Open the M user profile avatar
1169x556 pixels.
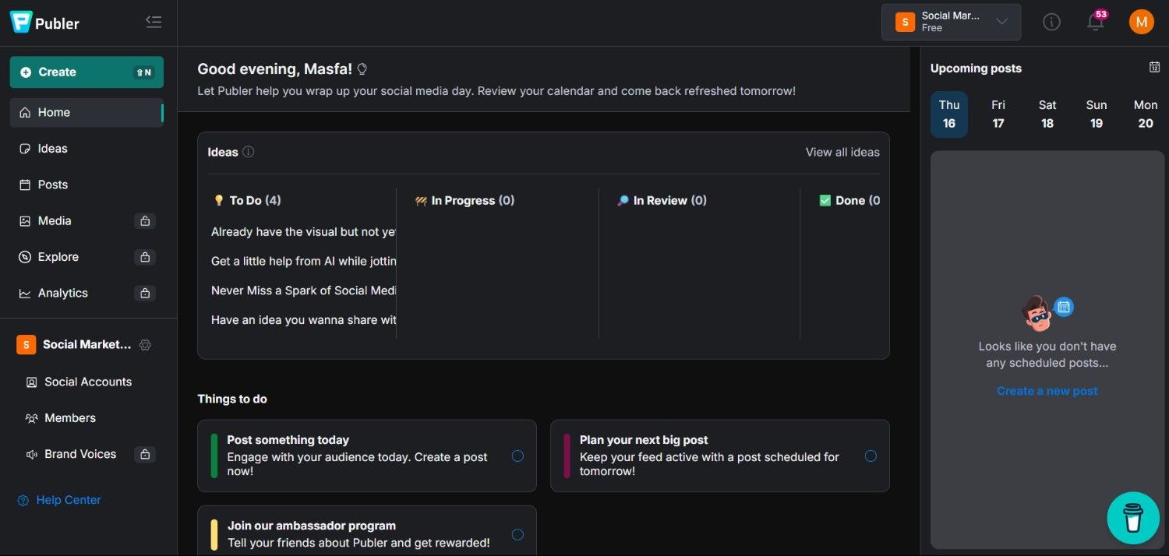1142,22
